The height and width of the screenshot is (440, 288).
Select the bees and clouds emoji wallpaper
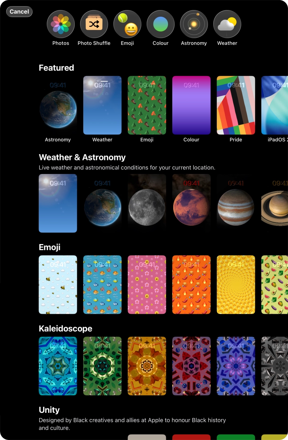(58, 285)
